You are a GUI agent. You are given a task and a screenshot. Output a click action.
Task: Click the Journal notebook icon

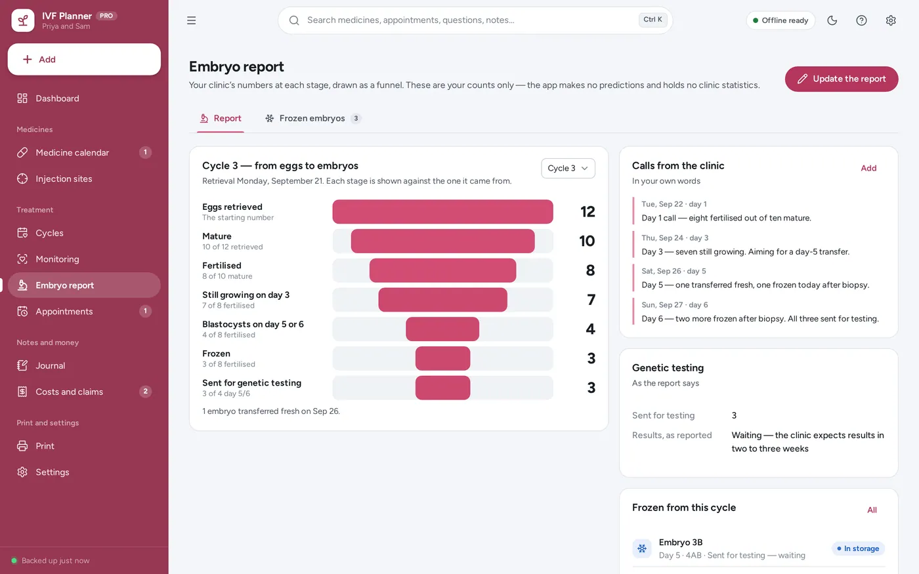coord(22,365)
